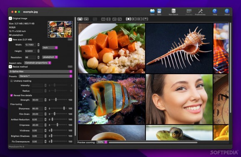Click the preview horizontal scrollbar

153,142
